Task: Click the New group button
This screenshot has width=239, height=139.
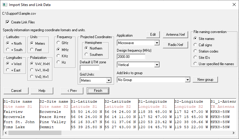Action: (205, 80)
